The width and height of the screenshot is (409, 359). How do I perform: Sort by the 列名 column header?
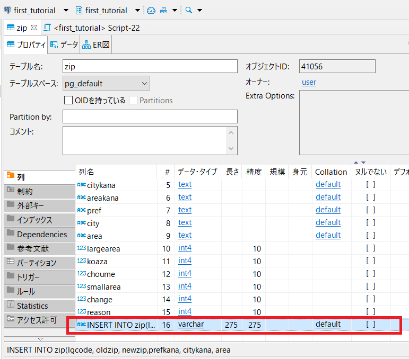point(116,172)
